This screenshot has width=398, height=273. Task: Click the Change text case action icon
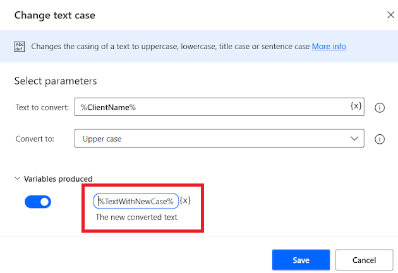pyautogui.click(x=20, y=47)
